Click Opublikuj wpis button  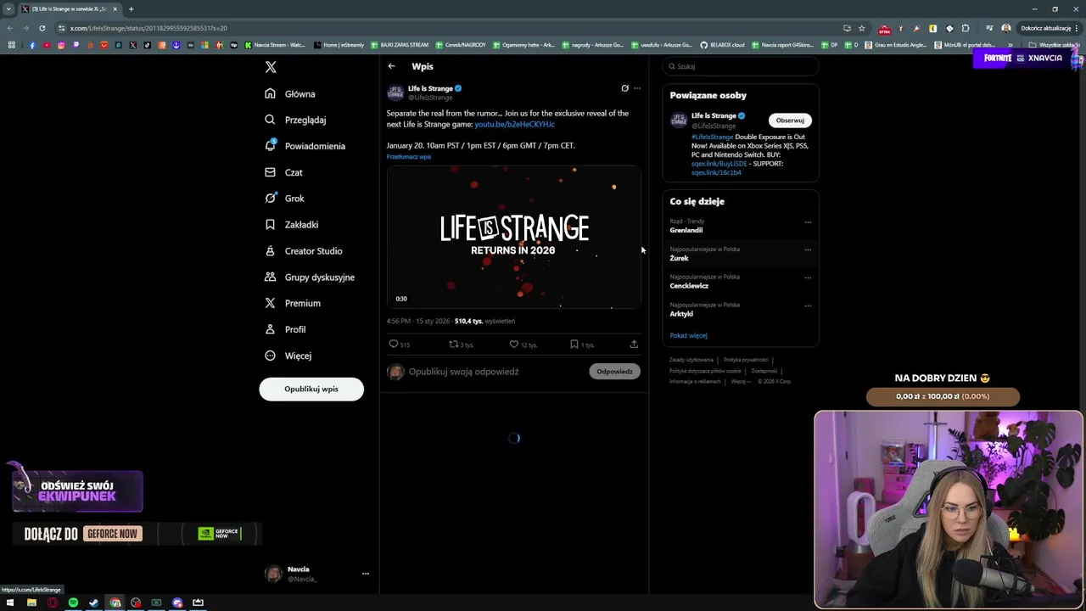(x=311, y=389)
